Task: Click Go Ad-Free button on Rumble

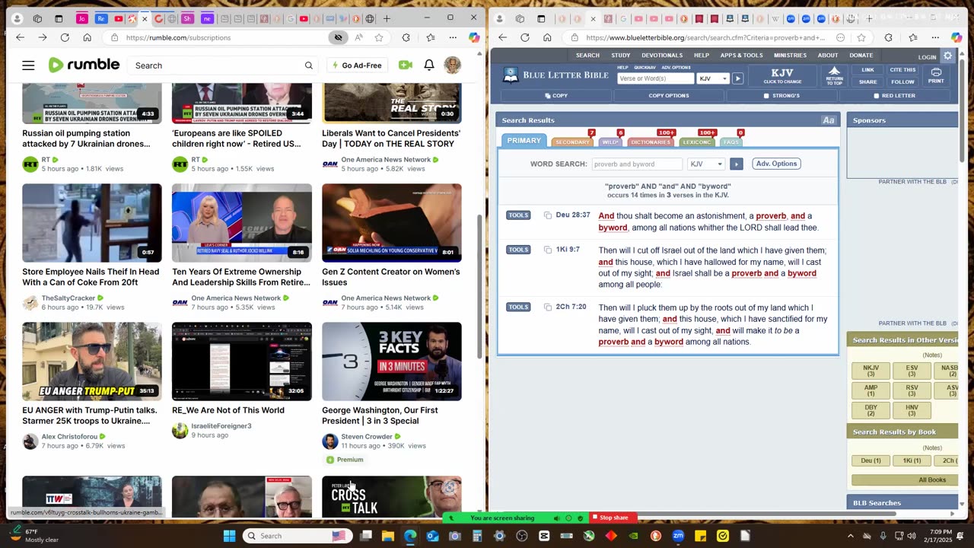Action: point(357,65)
